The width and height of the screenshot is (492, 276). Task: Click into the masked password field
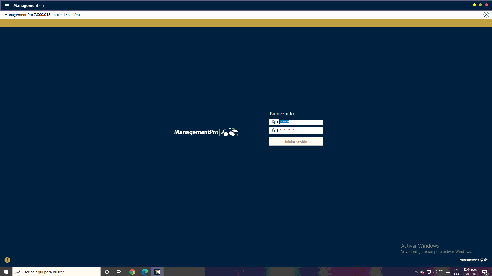point(301,130)
